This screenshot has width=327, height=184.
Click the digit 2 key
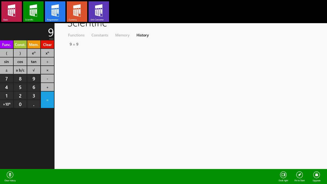point(20,96)
